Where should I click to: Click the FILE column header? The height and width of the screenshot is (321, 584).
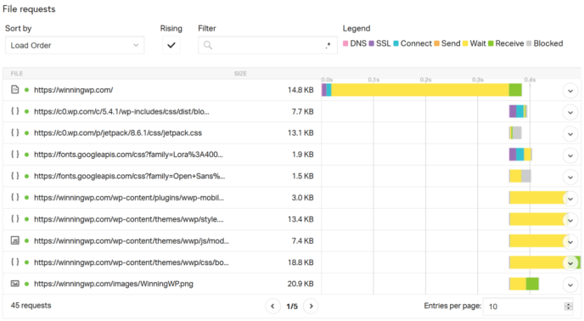point(17,73)
